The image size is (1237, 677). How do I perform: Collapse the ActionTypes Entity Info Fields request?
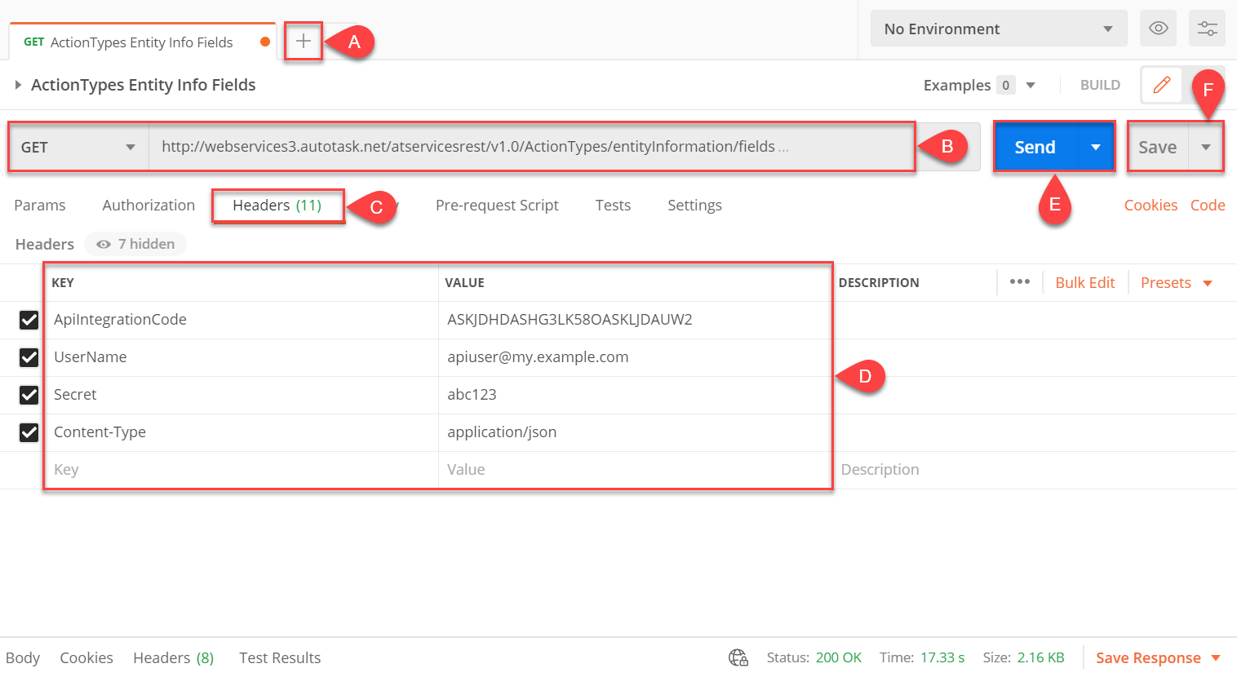(x=18, y=84)
